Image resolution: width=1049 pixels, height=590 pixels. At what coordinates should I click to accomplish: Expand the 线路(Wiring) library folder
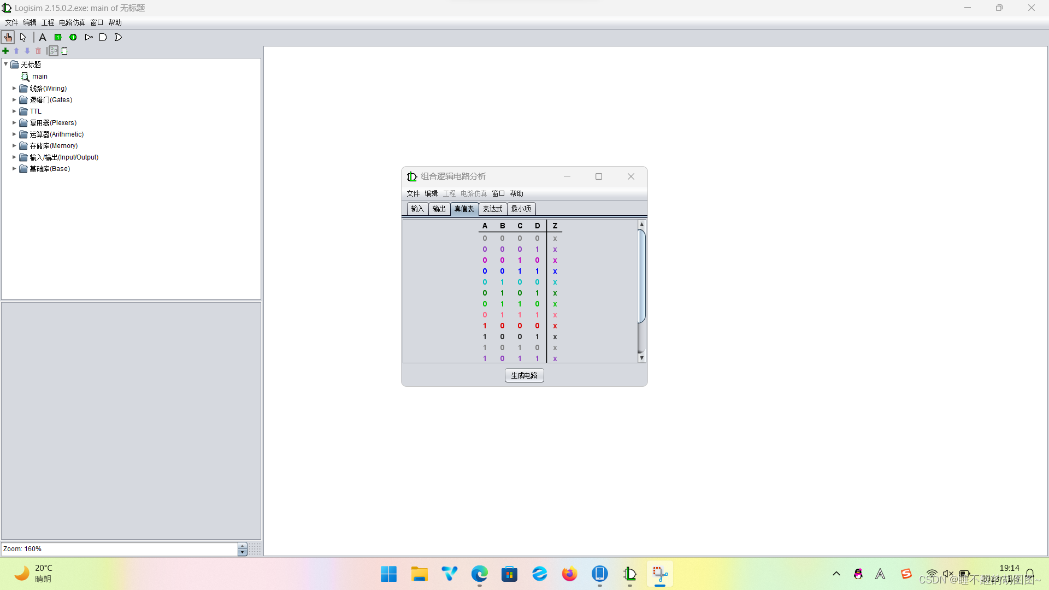pyautogui.click(x=14, y=88)
